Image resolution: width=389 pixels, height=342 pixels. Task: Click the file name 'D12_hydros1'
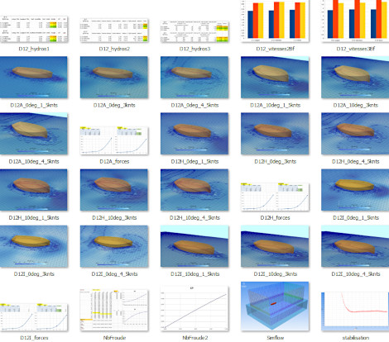coord(34,49)
